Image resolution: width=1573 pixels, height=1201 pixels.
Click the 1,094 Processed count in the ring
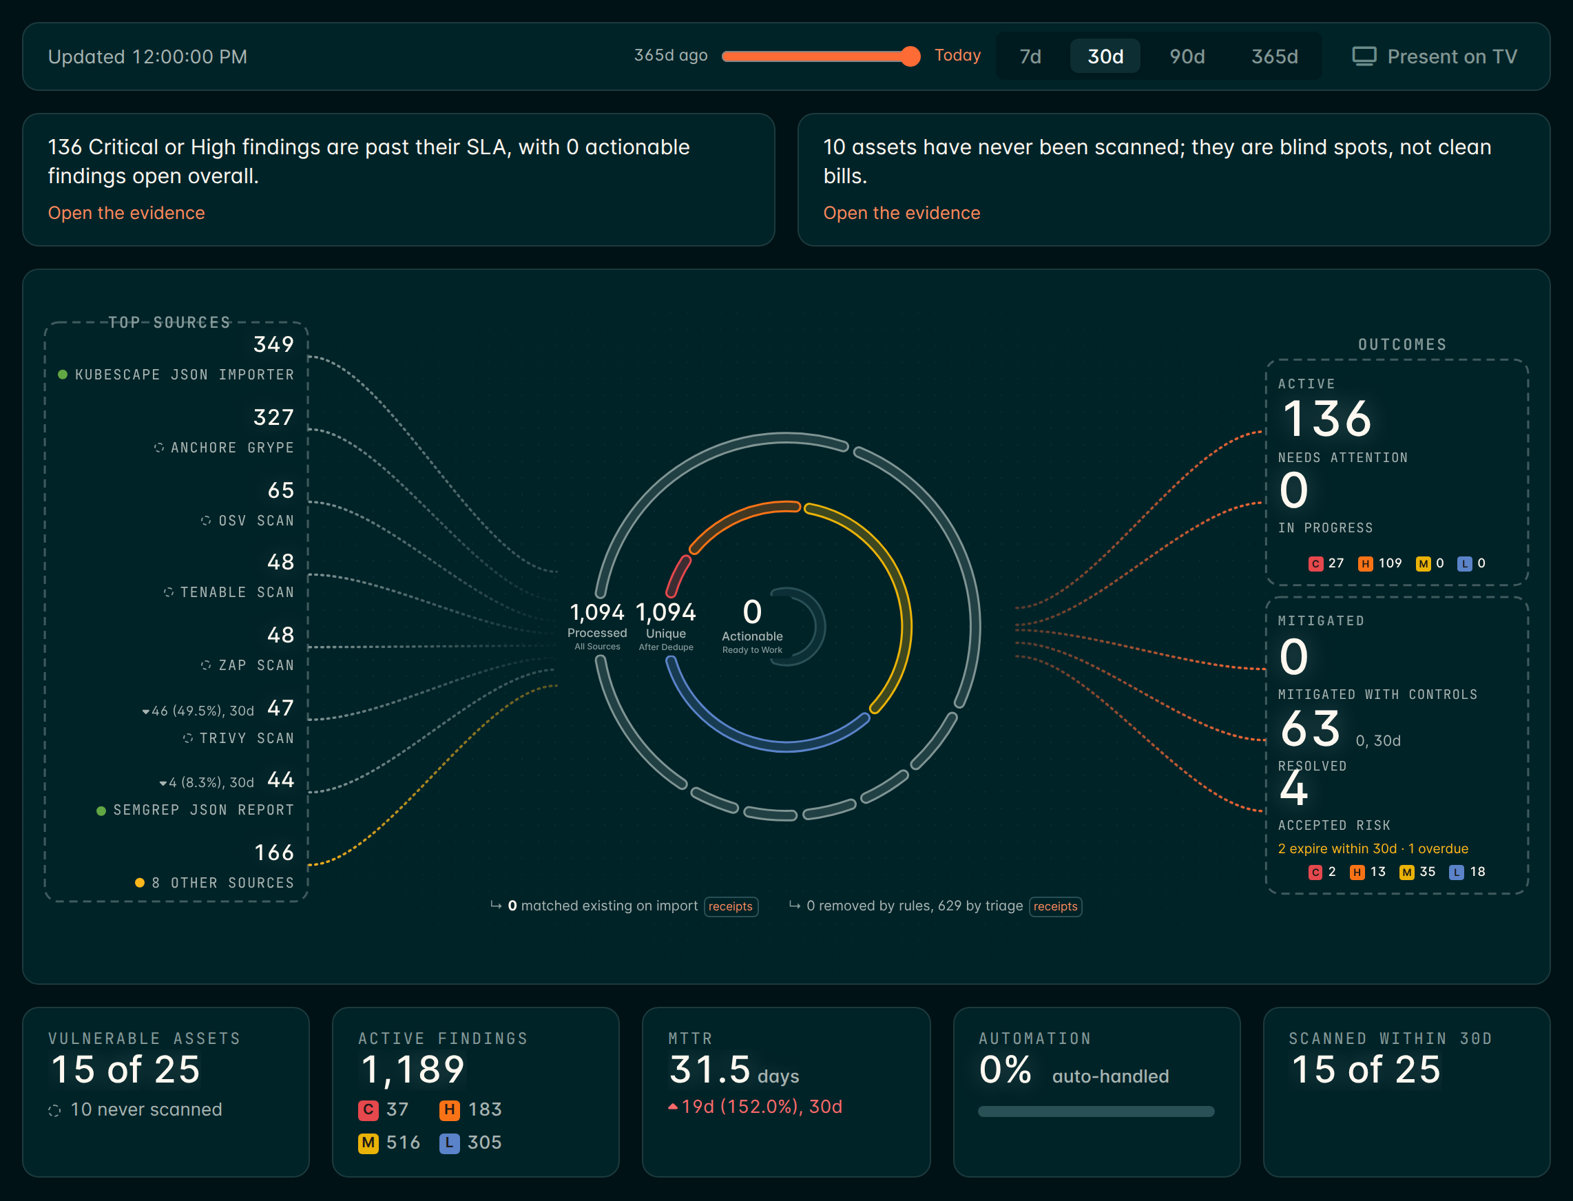coord(597,613)
